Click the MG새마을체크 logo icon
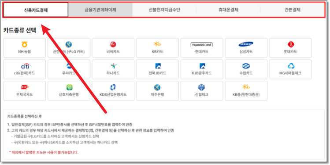The height and width of the screenshot is (165, 330). click(x=291, y=66)
